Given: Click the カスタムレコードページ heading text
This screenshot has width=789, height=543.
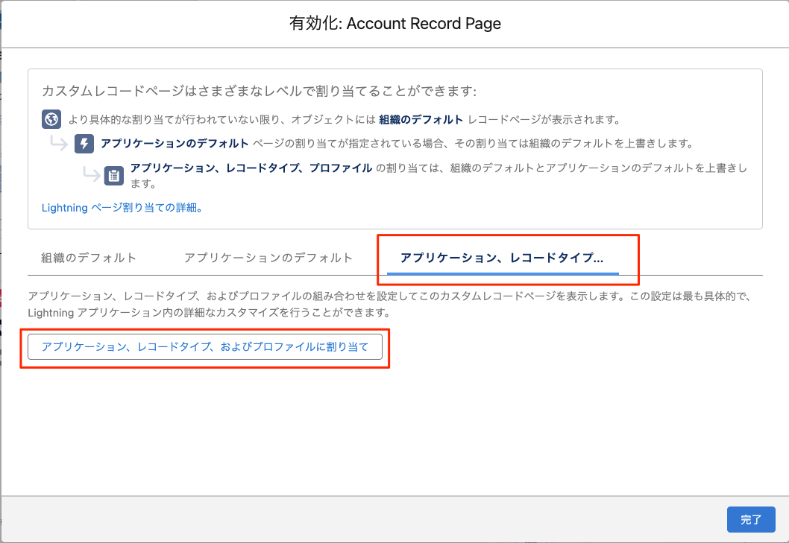Looking at the screenshot, I should pos(259,91).
